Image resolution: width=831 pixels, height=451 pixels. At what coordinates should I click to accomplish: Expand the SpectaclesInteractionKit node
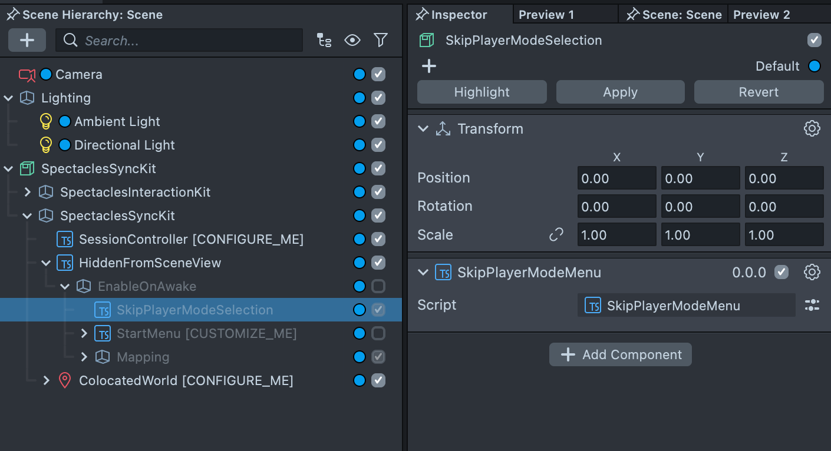click(x=27, y=192)
